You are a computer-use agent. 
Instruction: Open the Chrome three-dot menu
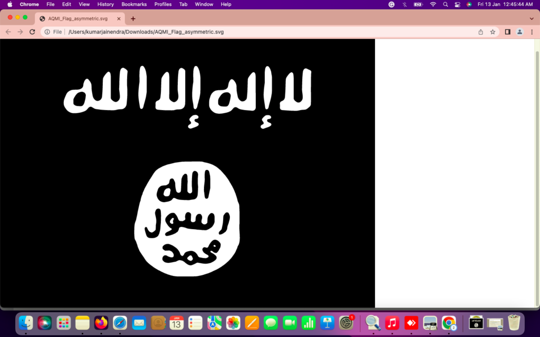pos(532,32)
